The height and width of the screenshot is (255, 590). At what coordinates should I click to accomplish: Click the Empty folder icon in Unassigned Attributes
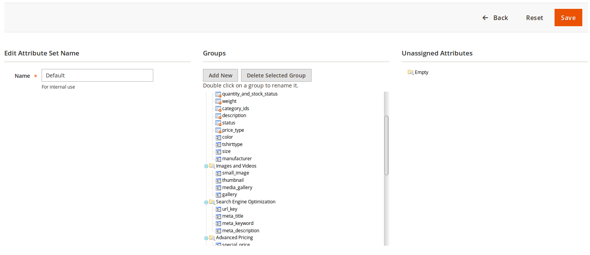pos(411,72)
